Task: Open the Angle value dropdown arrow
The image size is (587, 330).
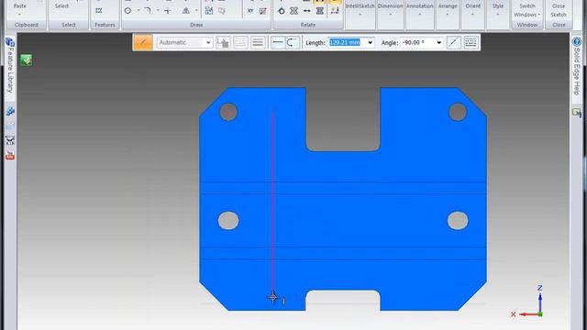Action: 438,43
